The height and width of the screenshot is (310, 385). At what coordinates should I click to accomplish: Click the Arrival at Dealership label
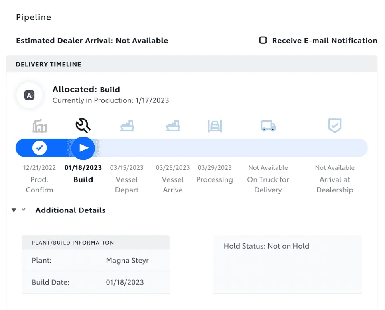click(335, 185)
